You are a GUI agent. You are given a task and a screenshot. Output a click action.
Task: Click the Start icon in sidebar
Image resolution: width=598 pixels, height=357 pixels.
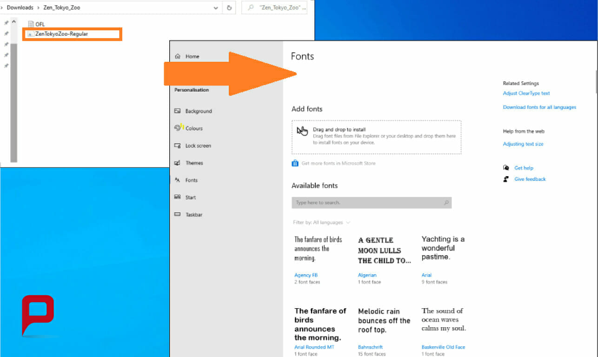177,197
